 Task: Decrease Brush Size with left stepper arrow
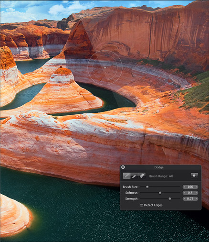point(185,187)
